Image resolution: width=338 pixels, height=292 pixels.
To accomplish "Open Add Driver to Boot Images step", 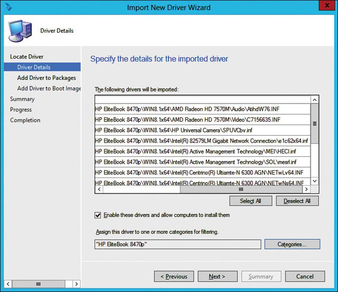I will click(x=49, y=88).
